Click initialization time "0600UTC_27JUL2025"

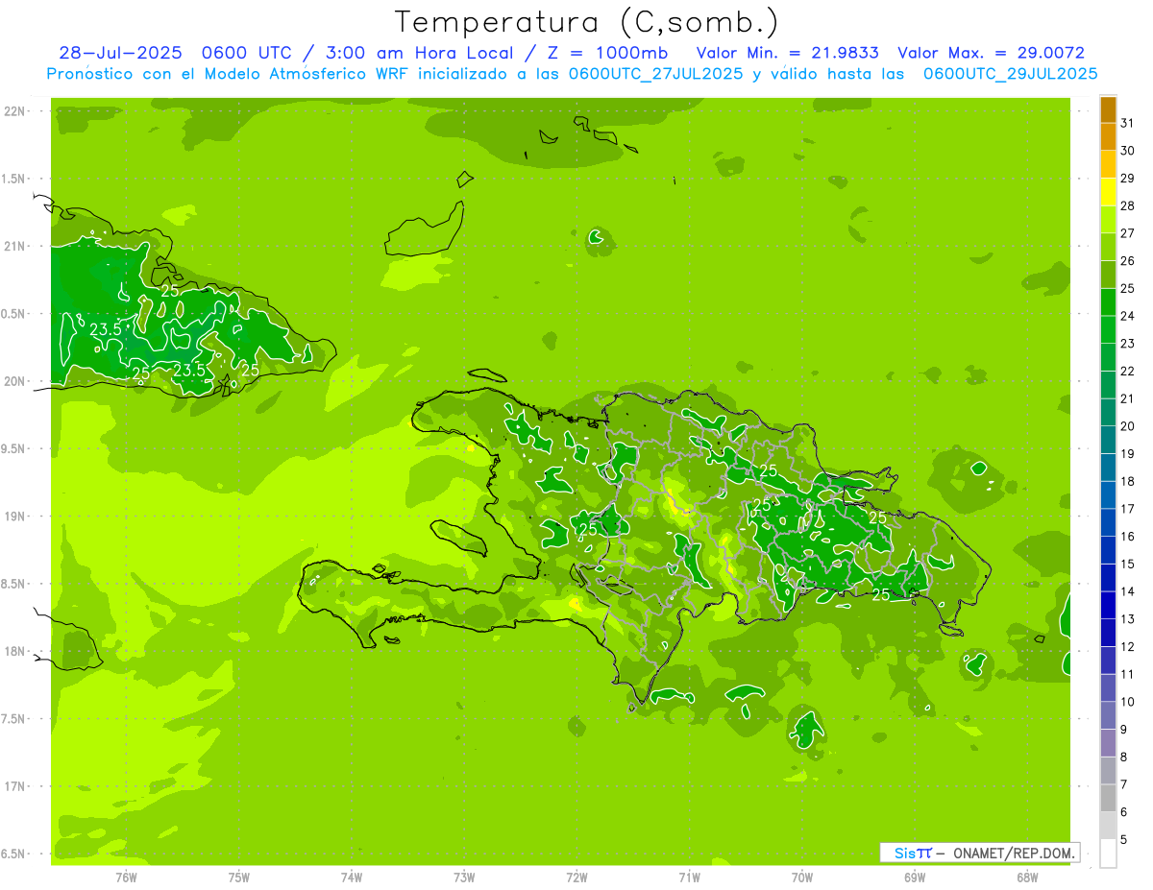(x=656, y=74)
